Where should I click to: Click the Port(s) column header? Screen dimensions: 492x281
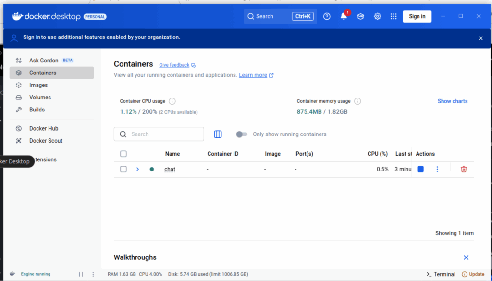click(304, 154)
